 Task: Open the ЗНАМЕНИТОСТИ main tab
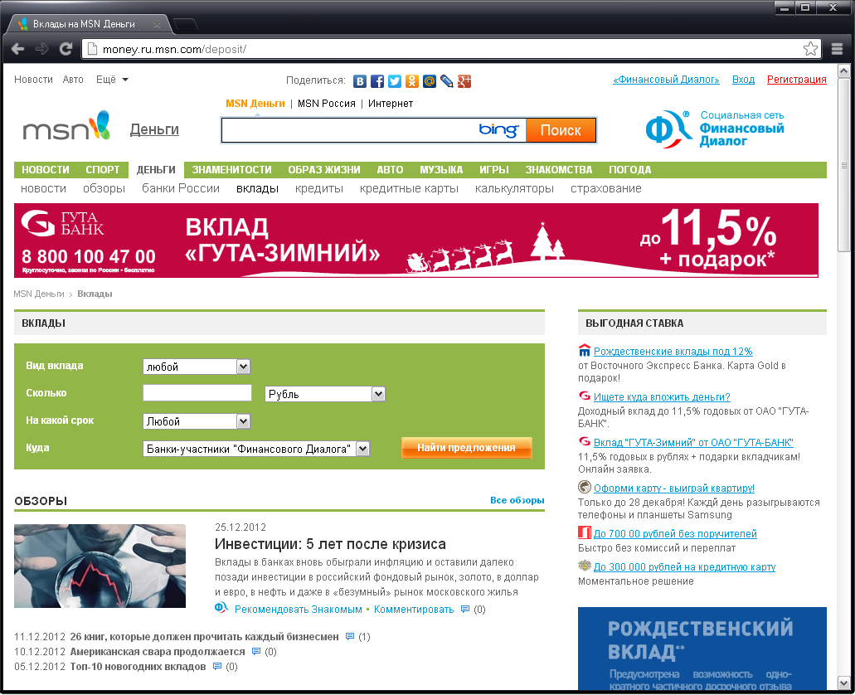(x=231, y=170)
